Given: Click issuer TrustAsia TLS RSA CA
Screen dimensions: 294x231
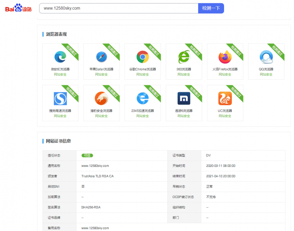Looking at the screenshot, I should [97, 176].
